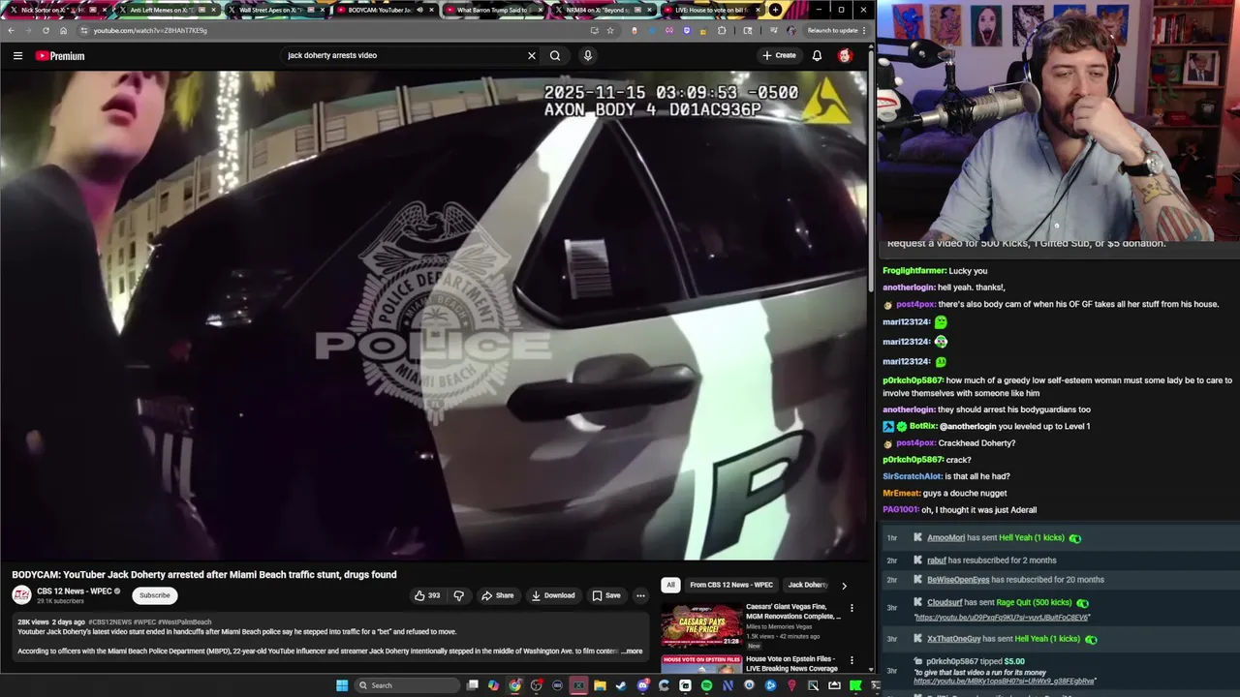Open Steam from the taskbar
1240x697 pixels.
[x=621, y=685]
